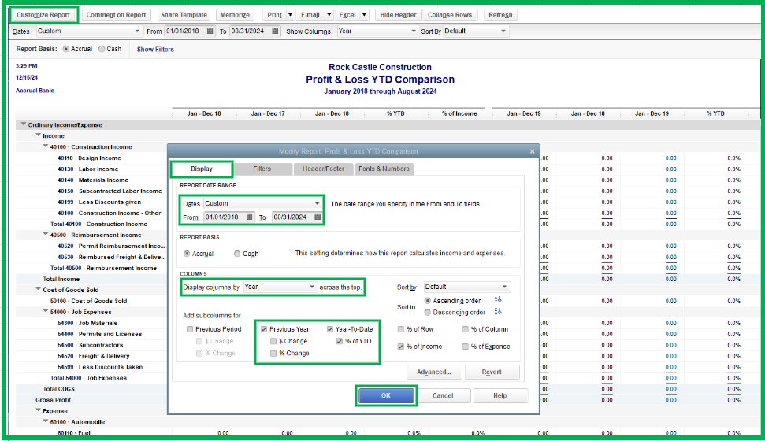Click the ascending sort A-Z icon

[498, 299]
